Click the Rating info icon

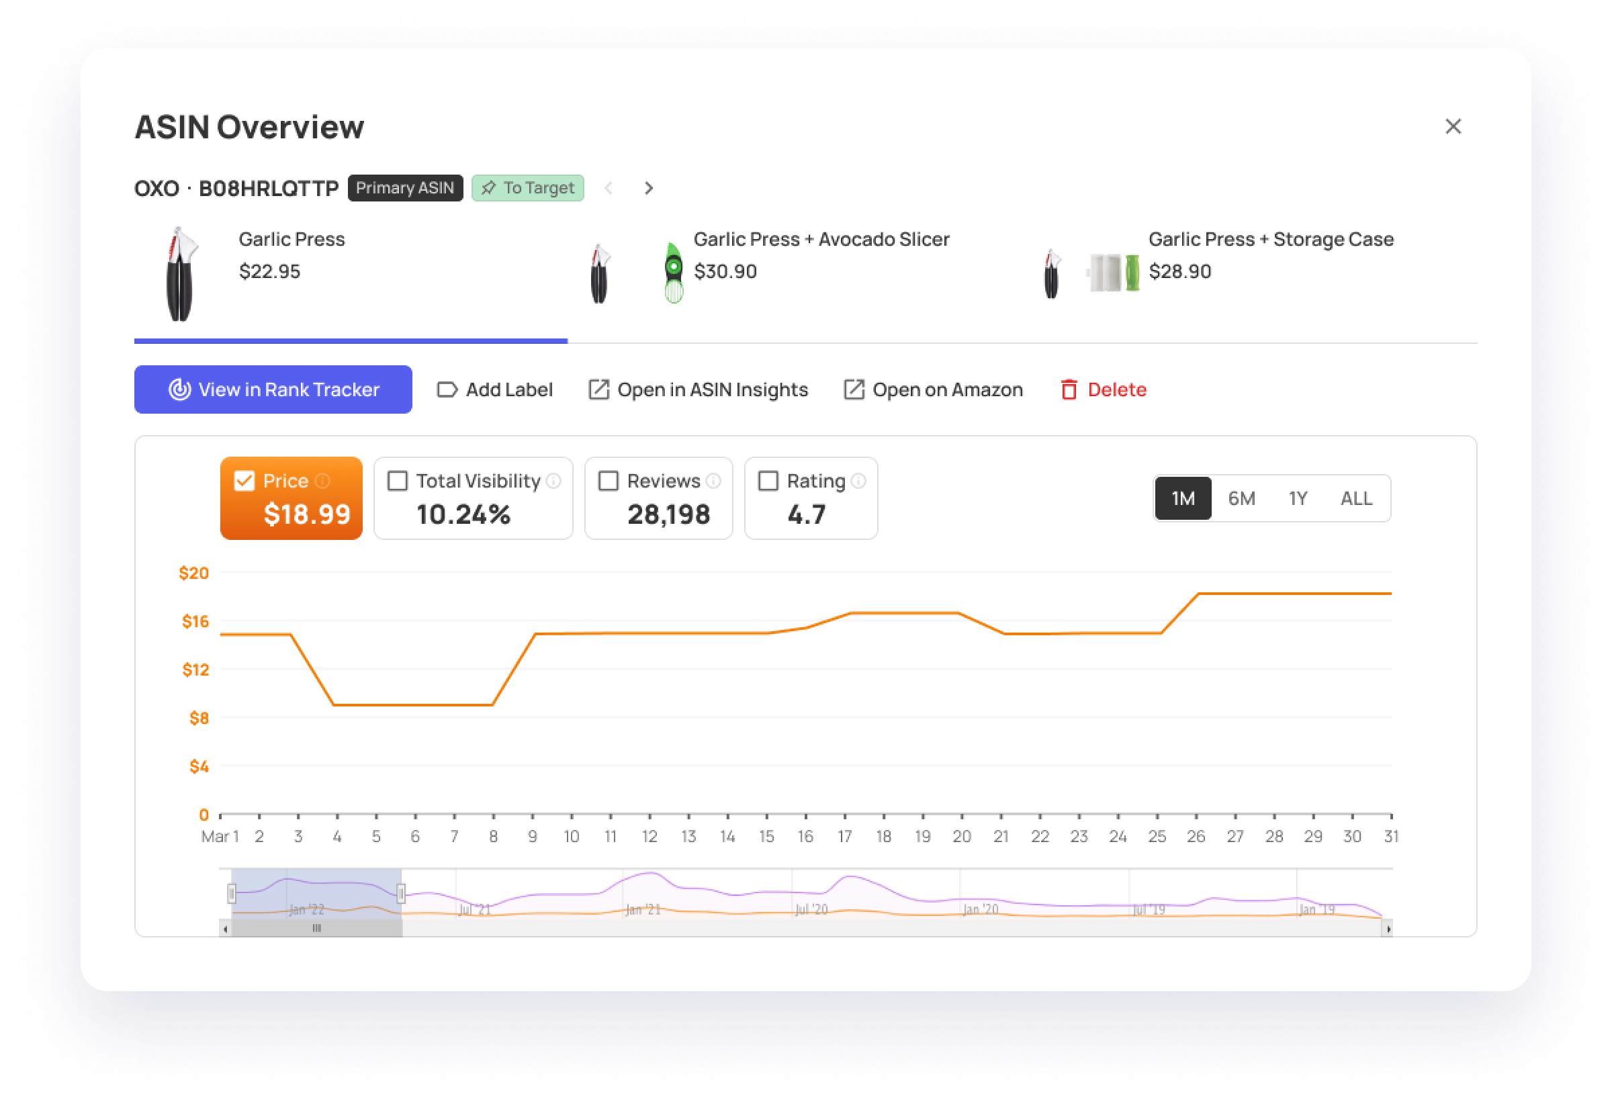(858, 481)
